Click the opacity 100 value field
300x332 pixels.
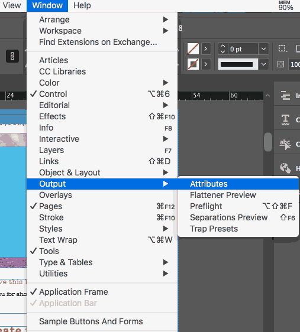click(294, 64)
